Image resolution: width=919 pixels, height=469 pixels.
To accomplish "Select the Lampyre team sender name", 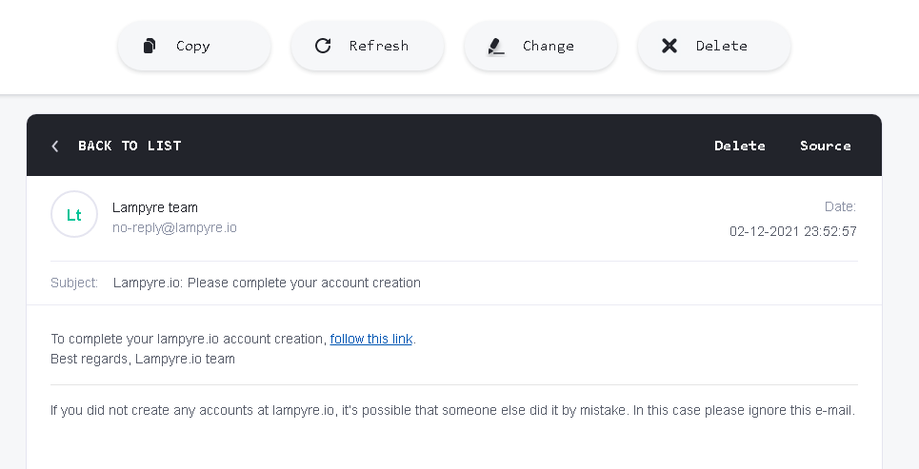I will [x=155, y=207].
